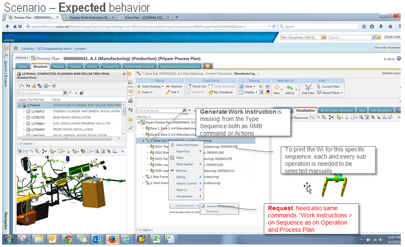Click the refresh arrows icon in related part toolbar
The height and width of the screenshot is (247, 405).
coord(28,86)
